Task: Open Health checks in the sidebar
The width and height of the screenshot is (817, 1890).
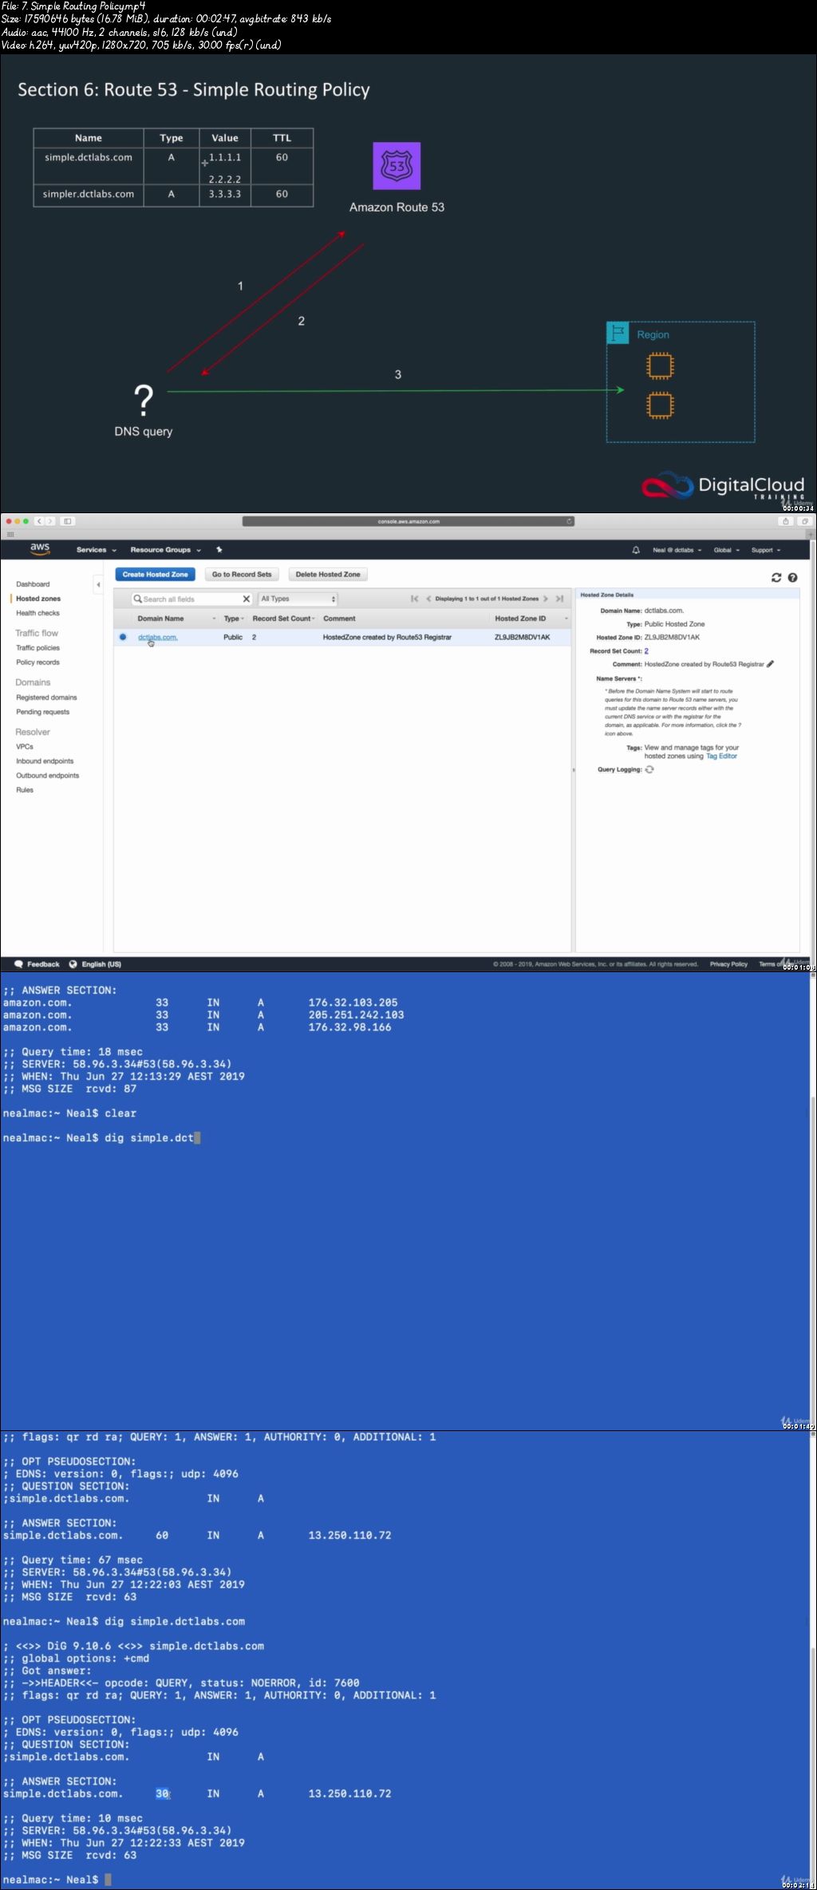Action: pyautogui.click(x=37, y=613)
